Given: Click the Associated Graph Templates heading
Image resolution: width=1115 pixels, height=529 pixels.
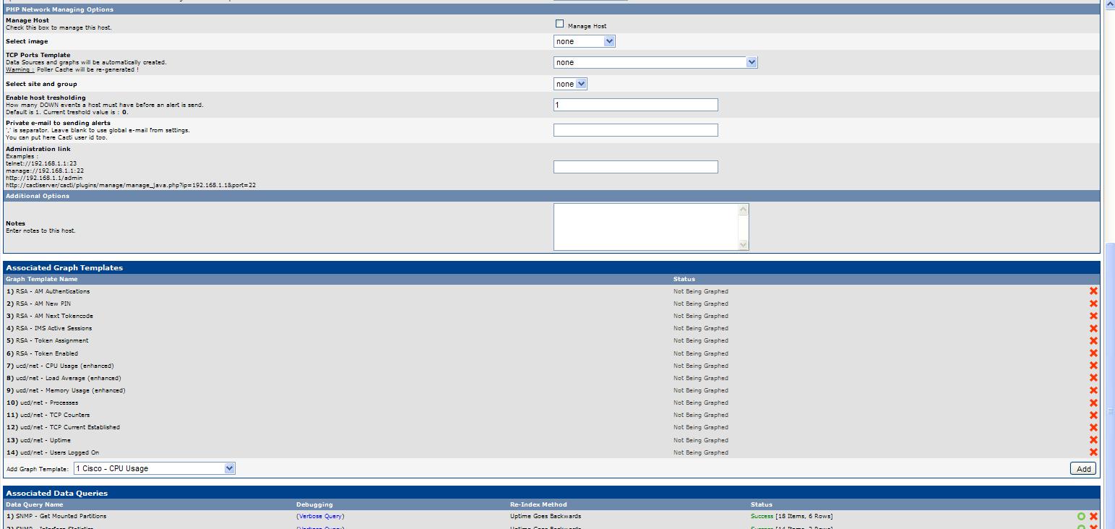Looking at the screenshot, I should 64,267.
